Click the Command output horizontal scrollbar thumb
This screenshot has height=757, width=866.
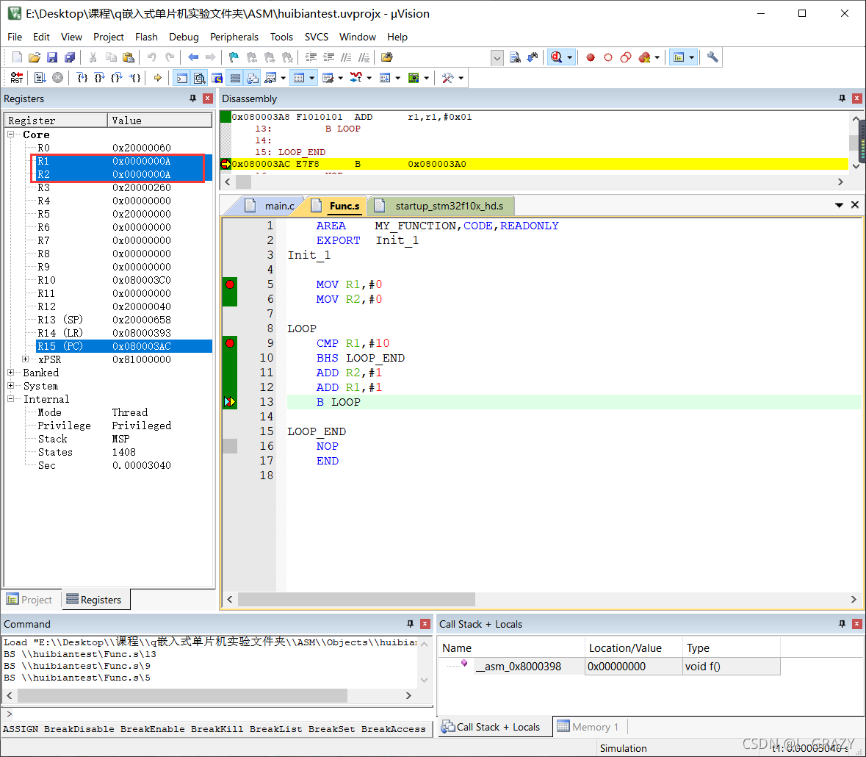(x=182, y=695)
